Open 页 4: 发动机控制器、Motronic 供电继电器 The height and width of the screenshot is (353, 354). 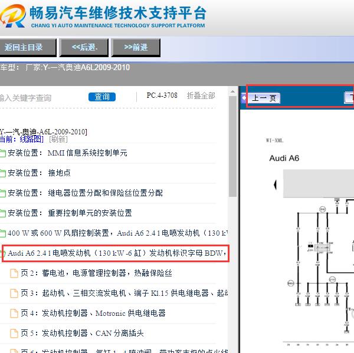point(93,313)
